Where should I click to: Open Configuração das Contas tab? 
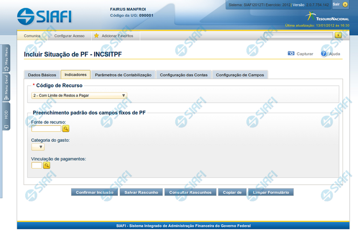pyautogui.click(x=184, y=75)
